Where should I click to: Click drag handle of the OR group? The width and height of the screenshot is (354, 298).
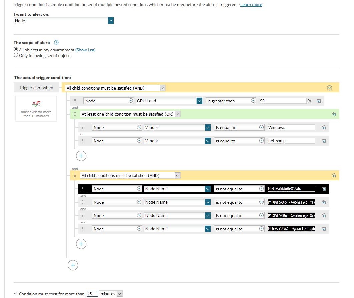point(75,114)
